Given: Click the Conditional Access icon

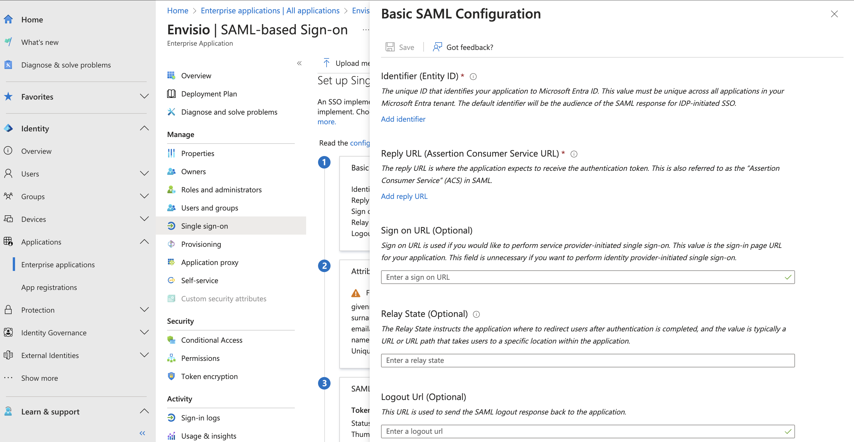Looking at the screenshot, I should coord(171,340).
